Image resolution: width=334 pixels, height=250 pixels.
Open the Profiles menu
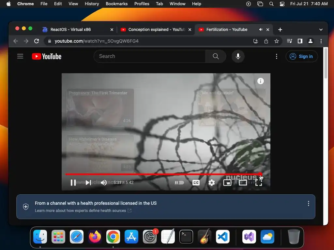[142, 4]
